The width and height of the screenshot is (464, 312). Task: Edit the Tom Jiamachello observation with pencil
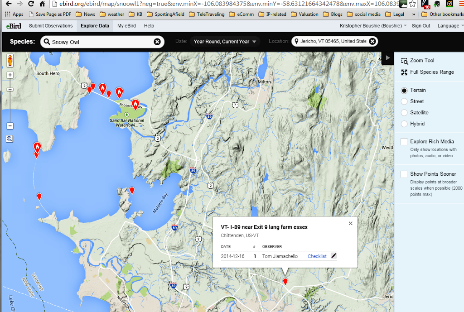(x=334, y=256)
